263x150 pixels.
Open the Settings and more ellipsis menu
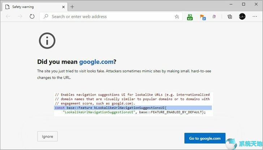255,17
